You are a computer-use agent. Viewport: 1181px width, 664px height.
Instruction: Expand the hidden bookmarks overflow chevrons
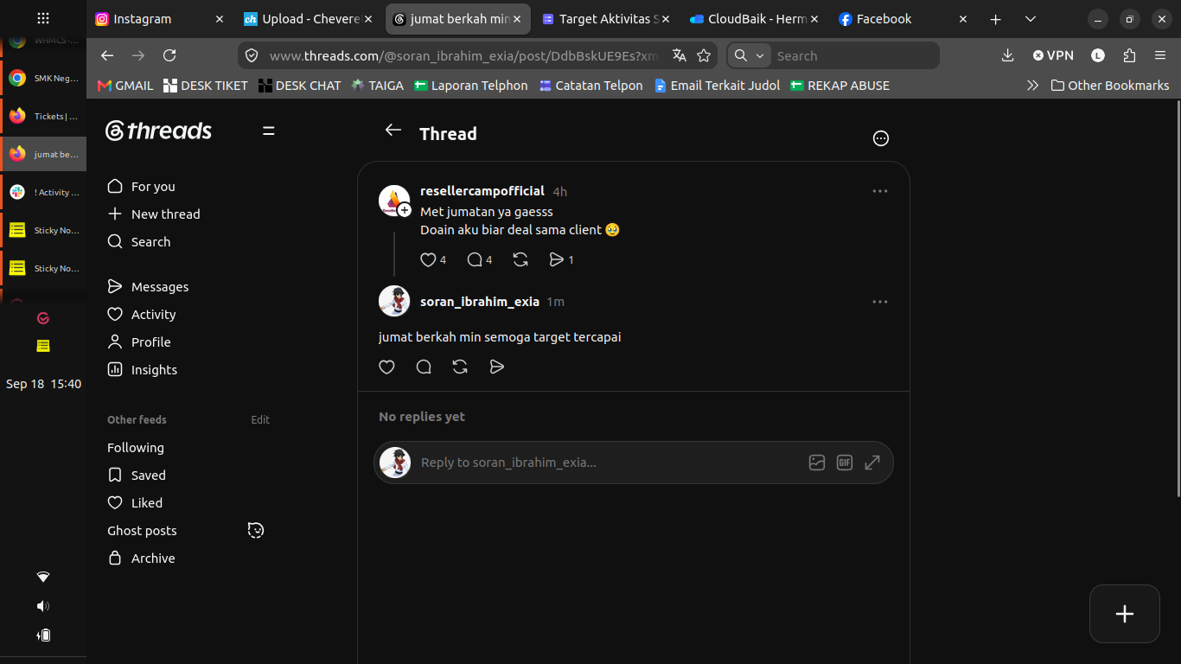tap(1032, 86)
